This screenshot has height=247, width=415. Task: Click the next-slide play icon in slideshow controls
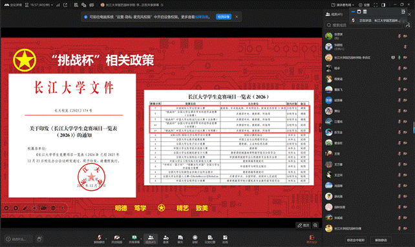pyautogui.click(x=16, y=208)
